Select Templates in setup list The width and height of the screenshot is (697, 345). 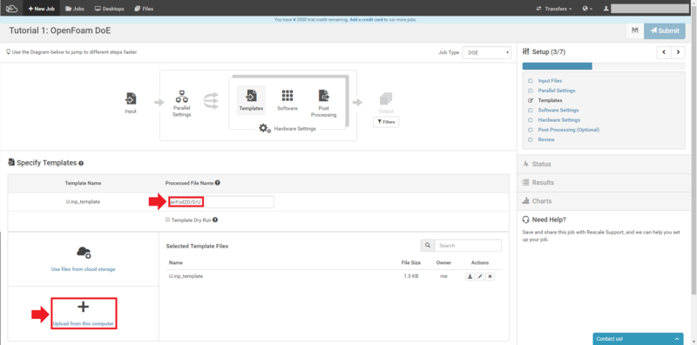(x=550, y=100)
